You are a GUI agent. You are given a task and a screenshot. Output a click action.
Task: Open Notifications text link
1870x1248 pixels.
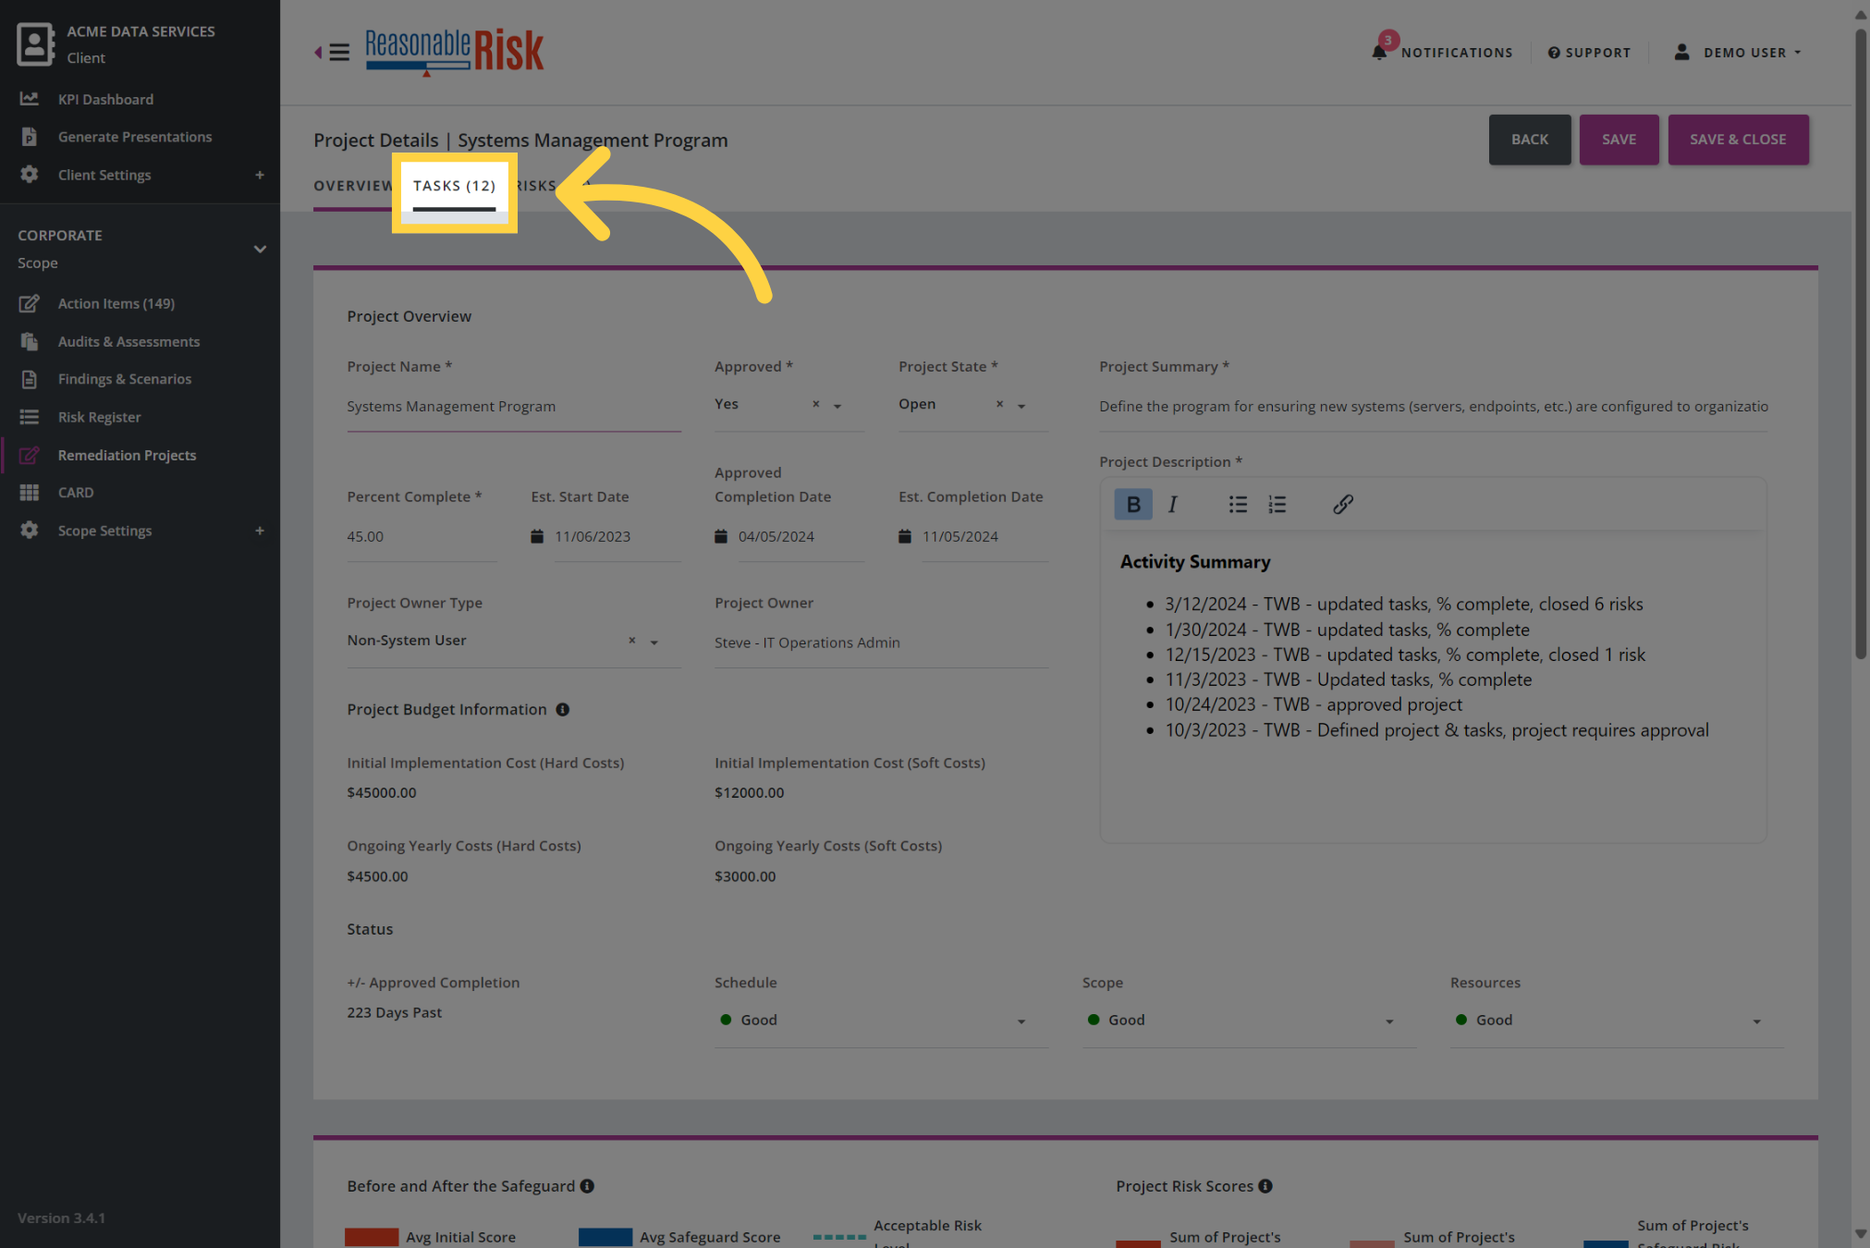(x=1457, y=53)
